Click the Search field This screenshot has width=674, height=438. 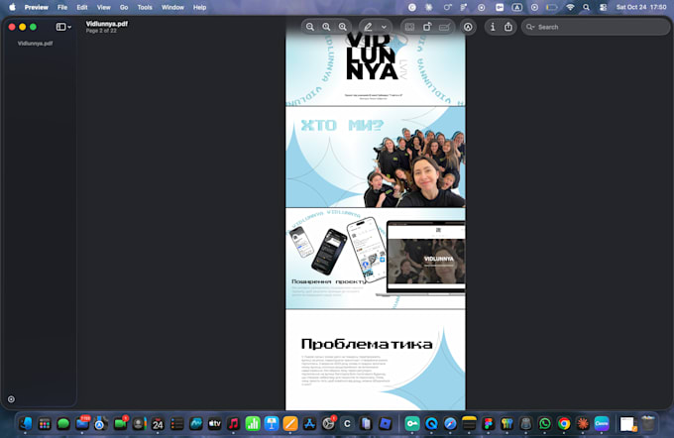coord(596,27)
